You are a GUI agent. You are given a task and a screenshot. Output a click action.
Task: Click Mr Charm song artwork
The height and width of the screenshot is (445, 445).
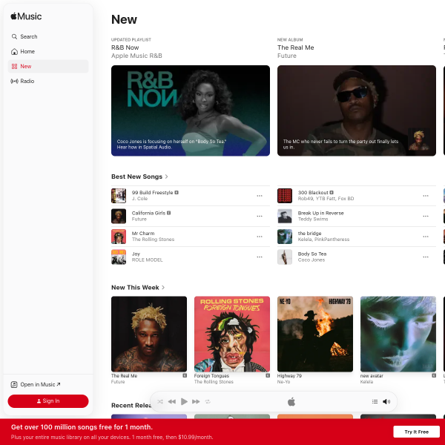pyautogui.click(x=119, y=237)
